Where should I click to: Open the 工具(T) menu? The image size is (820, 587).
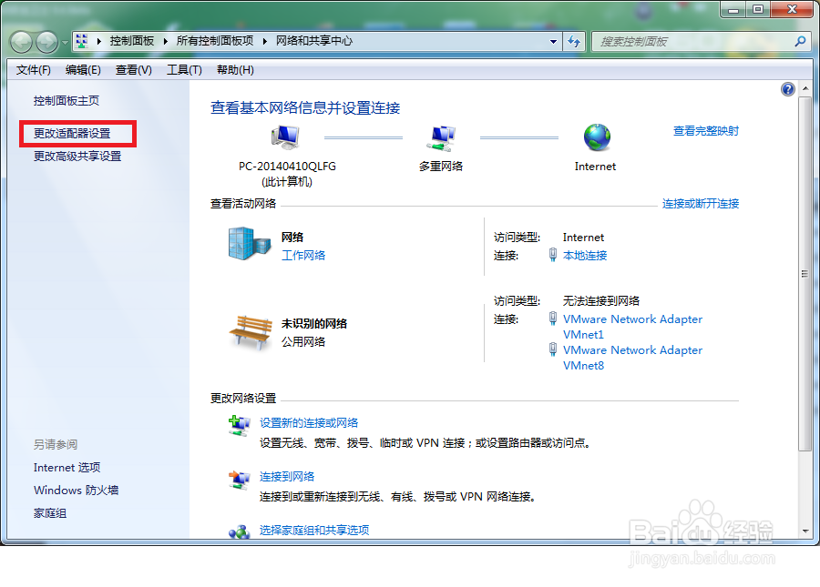pos(182,69)
